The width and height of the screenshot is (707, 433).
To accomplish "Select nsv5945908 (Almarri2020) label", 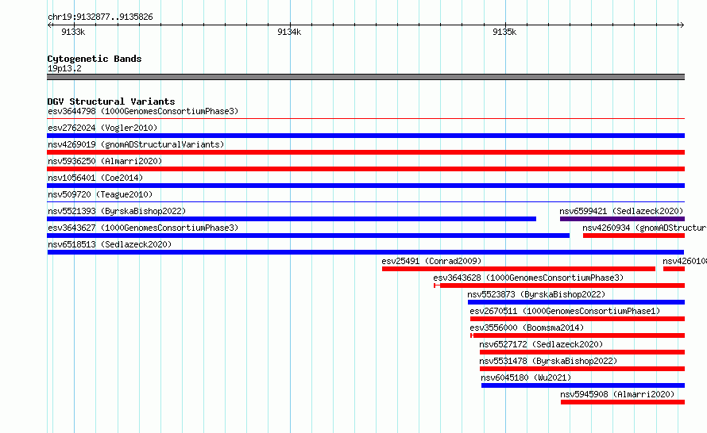I will 617,394.
